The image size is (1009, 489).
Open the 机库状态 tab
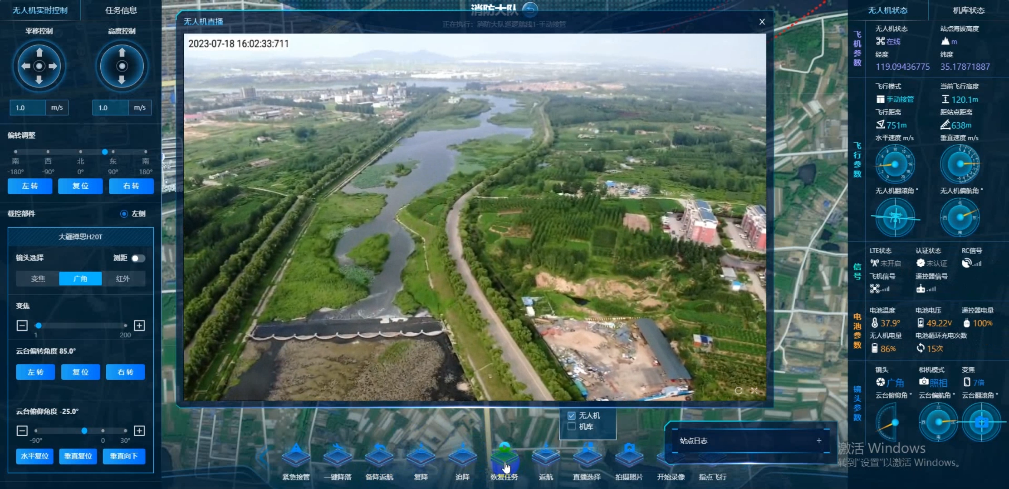969,10
